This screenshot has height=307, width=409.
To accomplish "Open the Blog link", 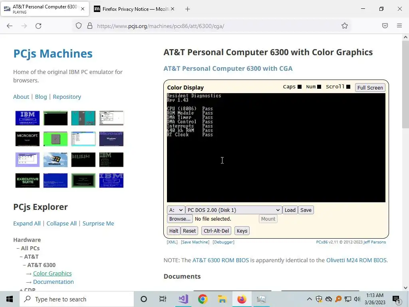I will point(41,97).
